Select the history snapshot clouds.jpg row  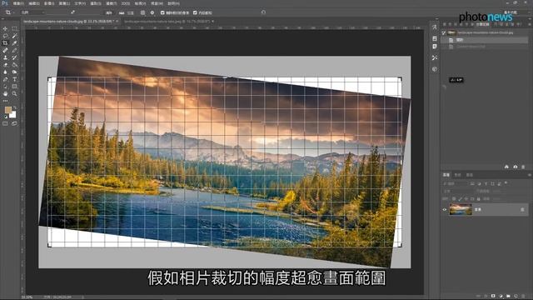[486, 32]
